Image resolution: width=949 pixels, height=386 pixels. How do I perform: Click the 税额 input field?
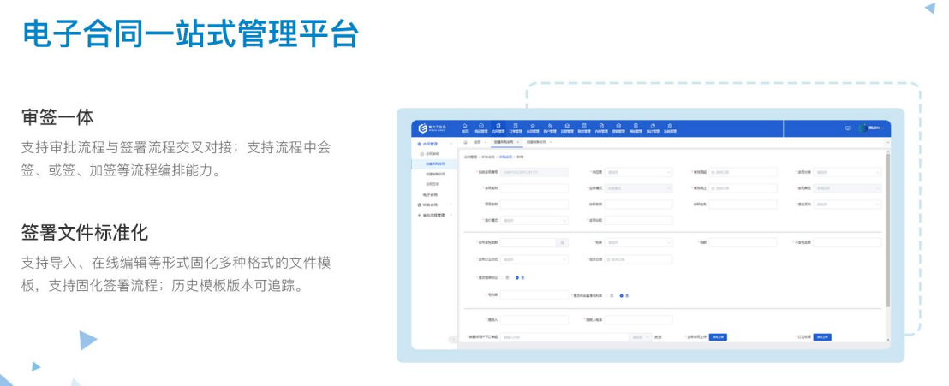coord(743,242)
